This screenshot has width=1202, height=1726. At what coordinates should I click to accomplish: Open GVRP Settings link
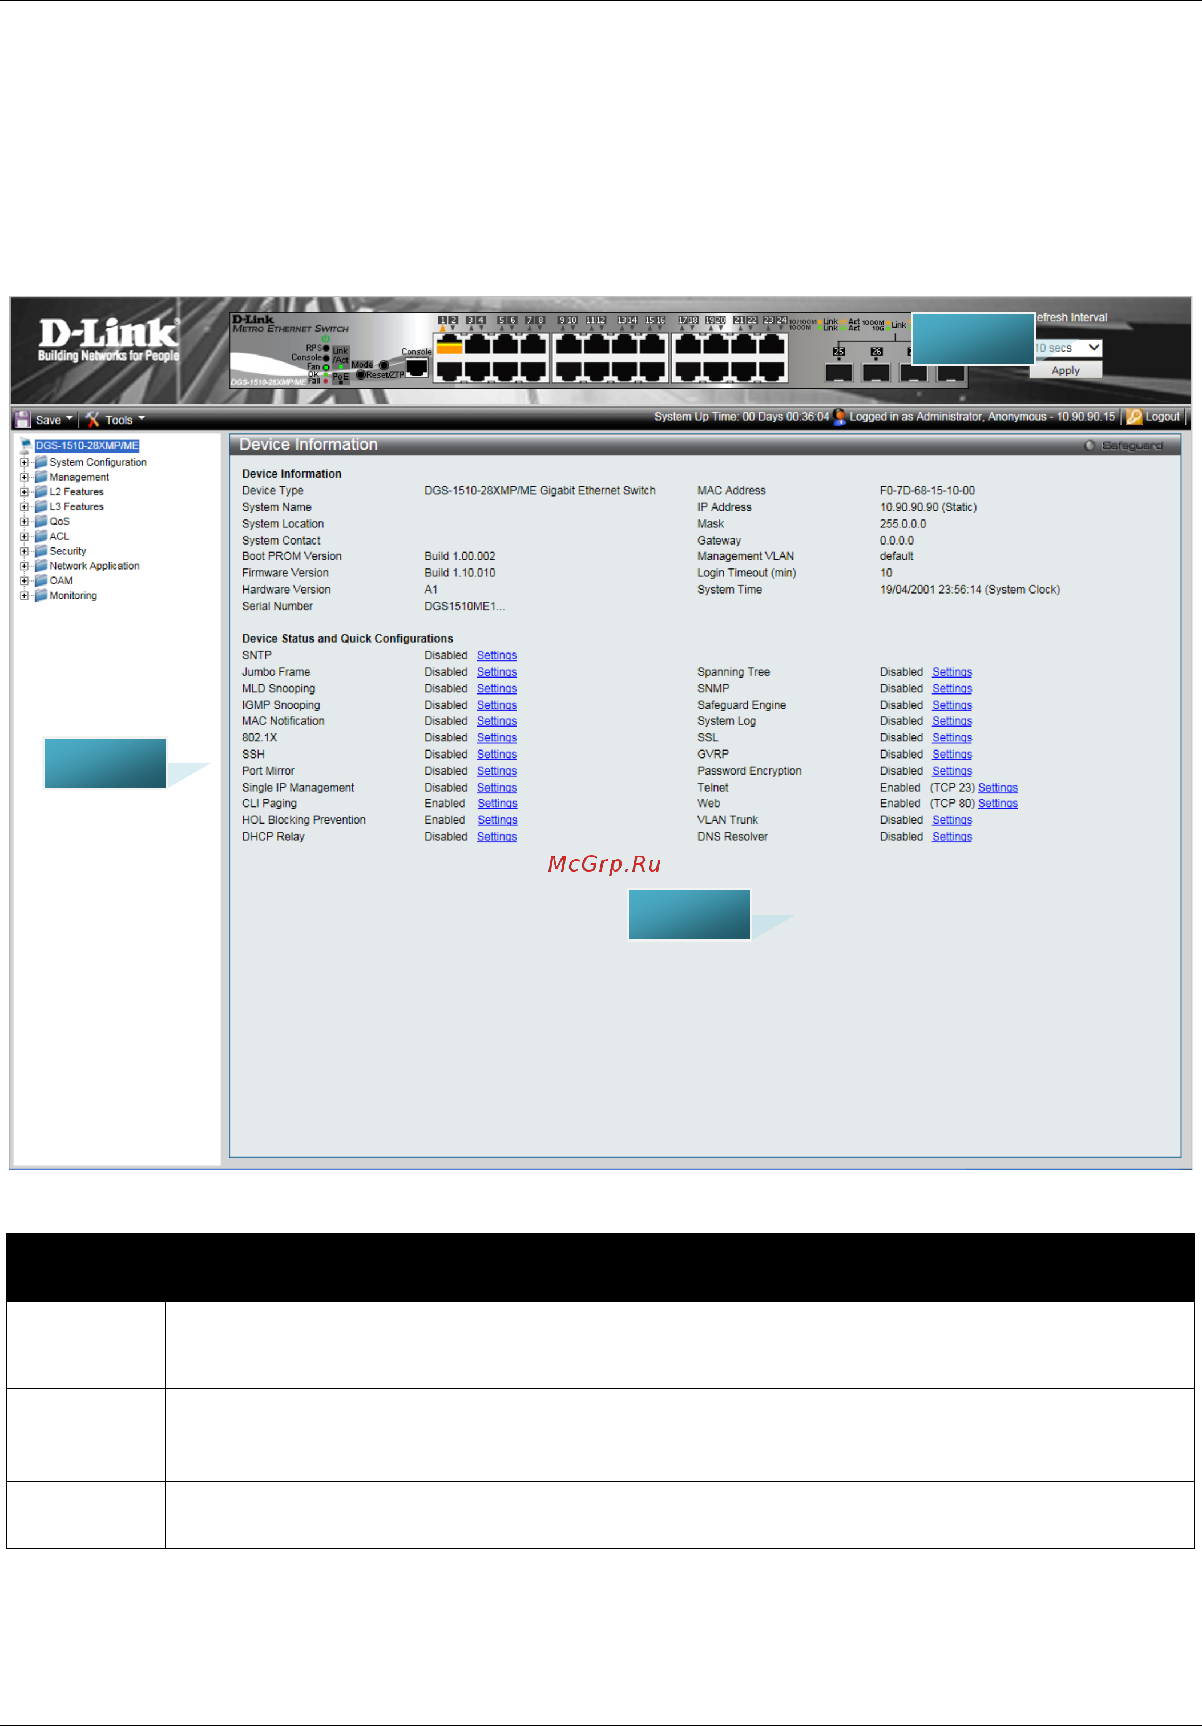point(951,754)
